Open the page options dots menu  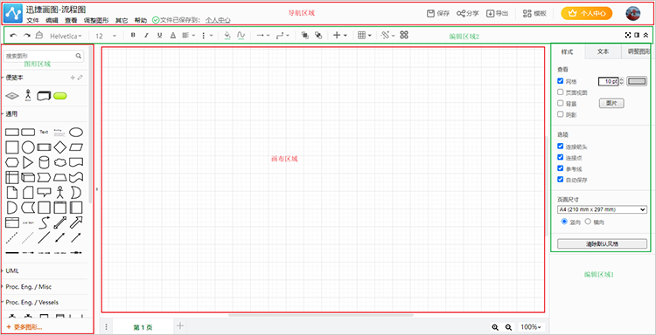click(106, 326)
